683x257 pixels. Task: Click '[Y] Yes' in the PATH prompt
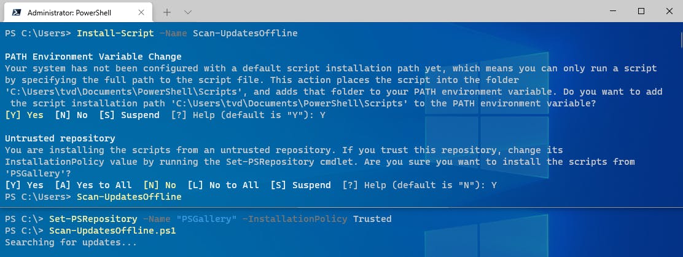point(24,115)
